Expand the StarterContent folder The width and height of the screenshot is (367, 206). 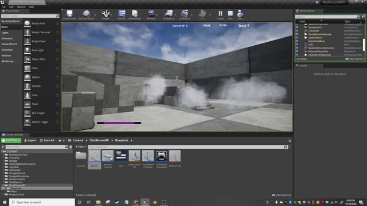coord(4,179)
